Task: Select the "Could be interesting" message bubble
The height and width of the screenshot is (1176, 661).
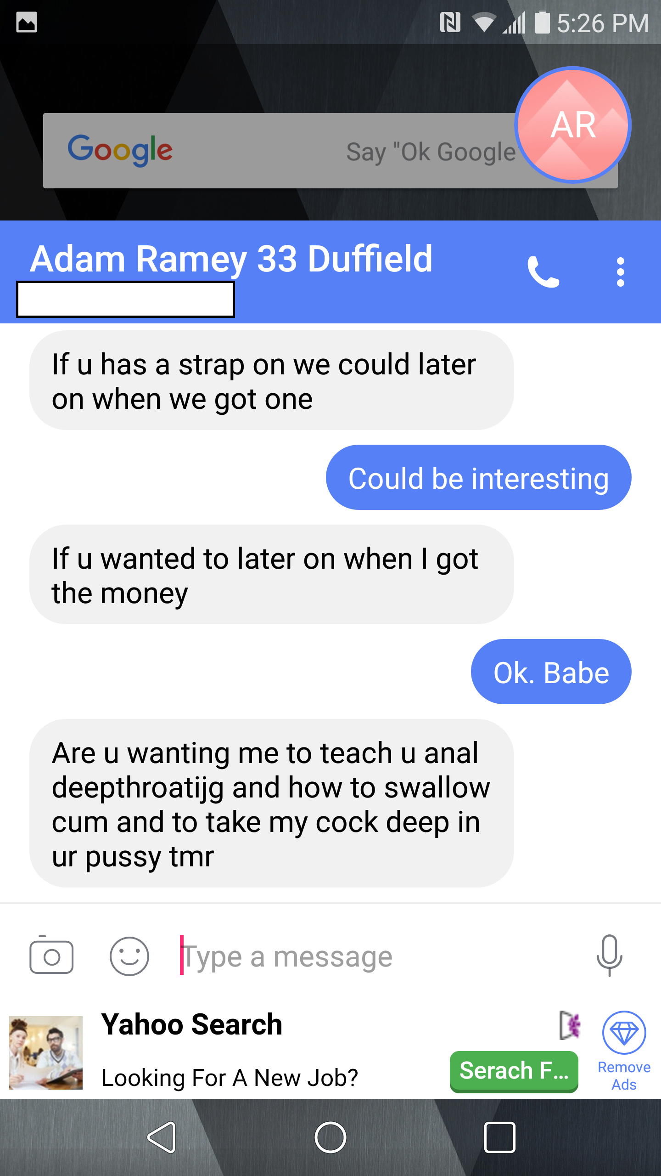Action: point(479,477)
